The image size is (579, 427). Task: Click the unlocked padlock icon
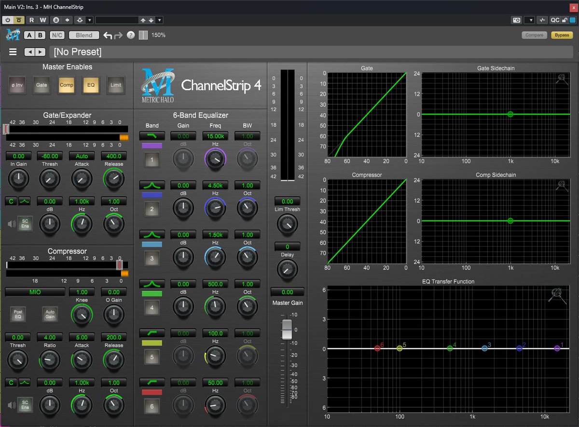click(565, 20)
